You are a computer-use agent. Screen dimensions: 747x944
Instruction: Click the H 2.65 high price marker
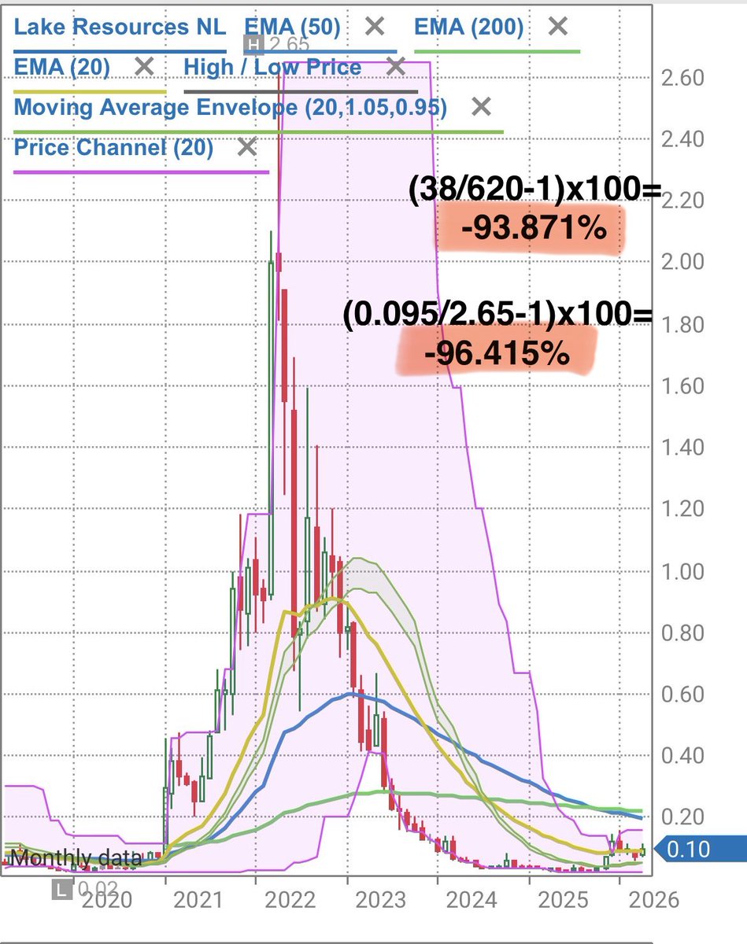tap(275, 44)
